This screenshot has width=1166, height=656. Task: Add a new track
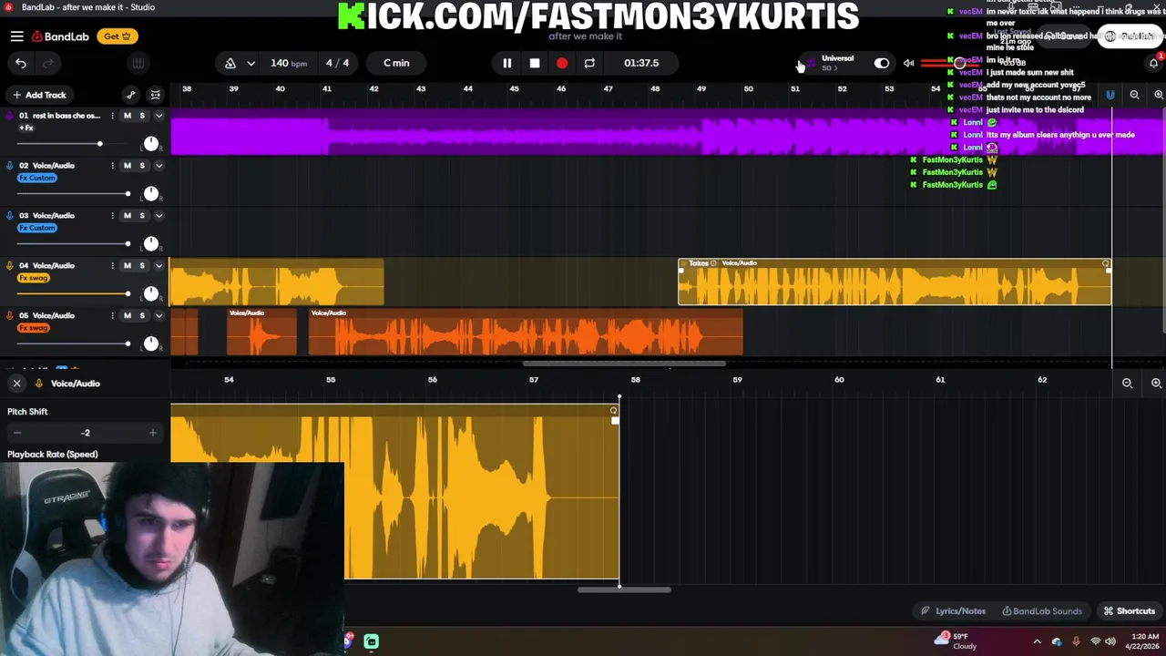[38, 95]
